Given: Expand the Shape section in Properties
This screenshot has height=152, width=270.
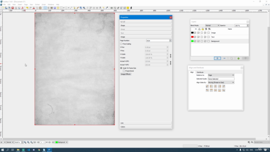Looking at the screenshot, I should click(146, 25).
